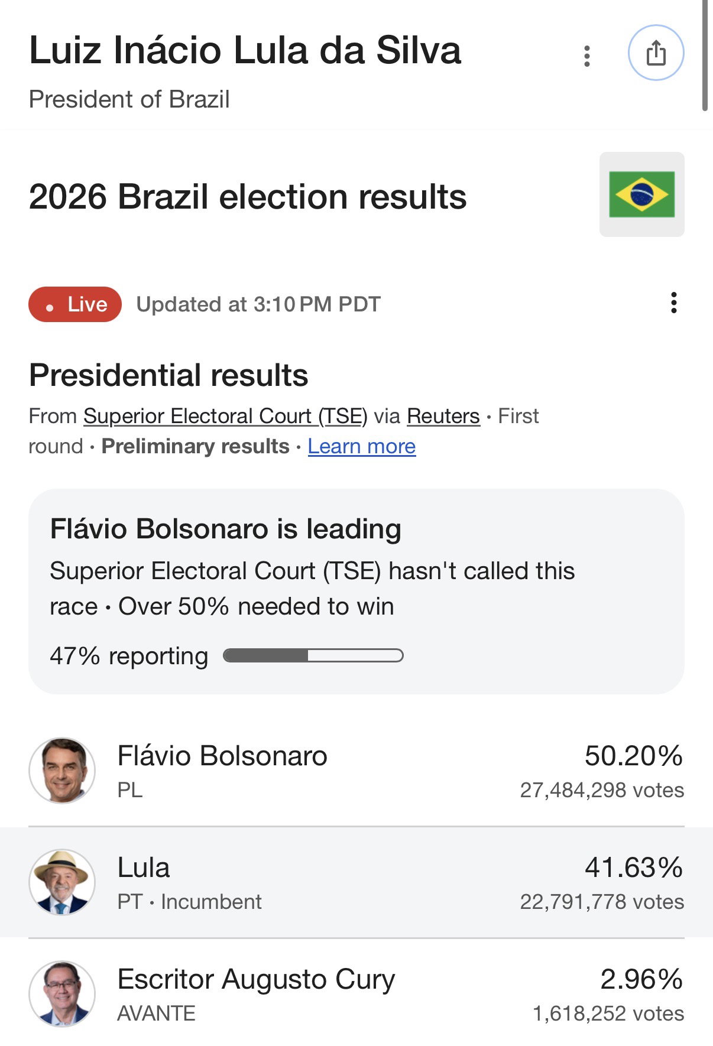Click the 47% reporting progress bar

pos(313,655)
